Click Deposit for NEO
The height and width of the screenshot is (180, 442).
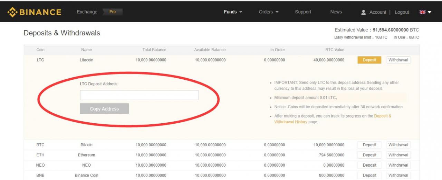[369, 165]
